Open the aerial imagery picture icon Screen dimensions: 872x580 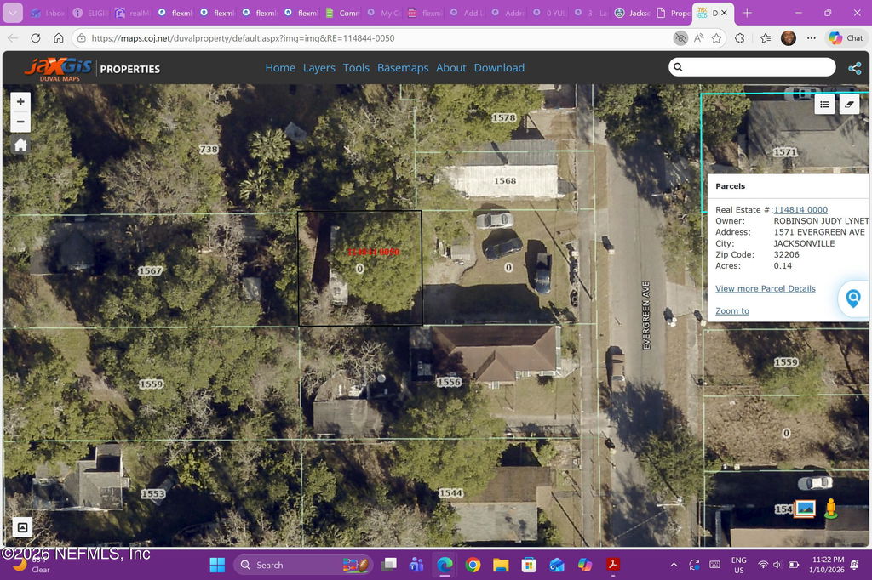805,509
